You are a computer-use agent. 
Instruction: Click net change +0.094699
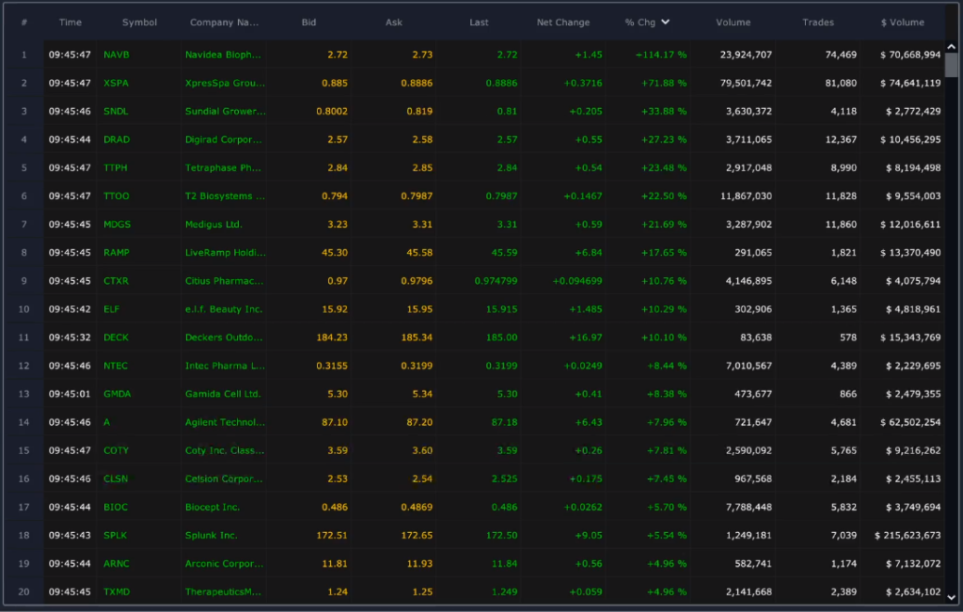[x=577, y=280]
